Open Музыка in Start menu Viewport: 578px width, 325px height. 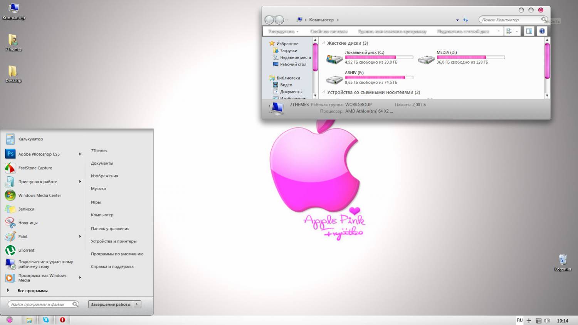point(98,189)
